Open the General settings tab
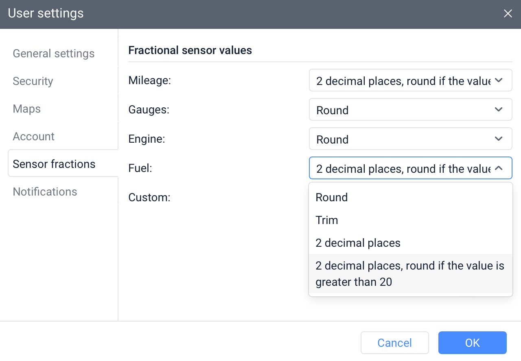This screenshot has width=521, height=361. pyautogui.click(x=54, y=54)
